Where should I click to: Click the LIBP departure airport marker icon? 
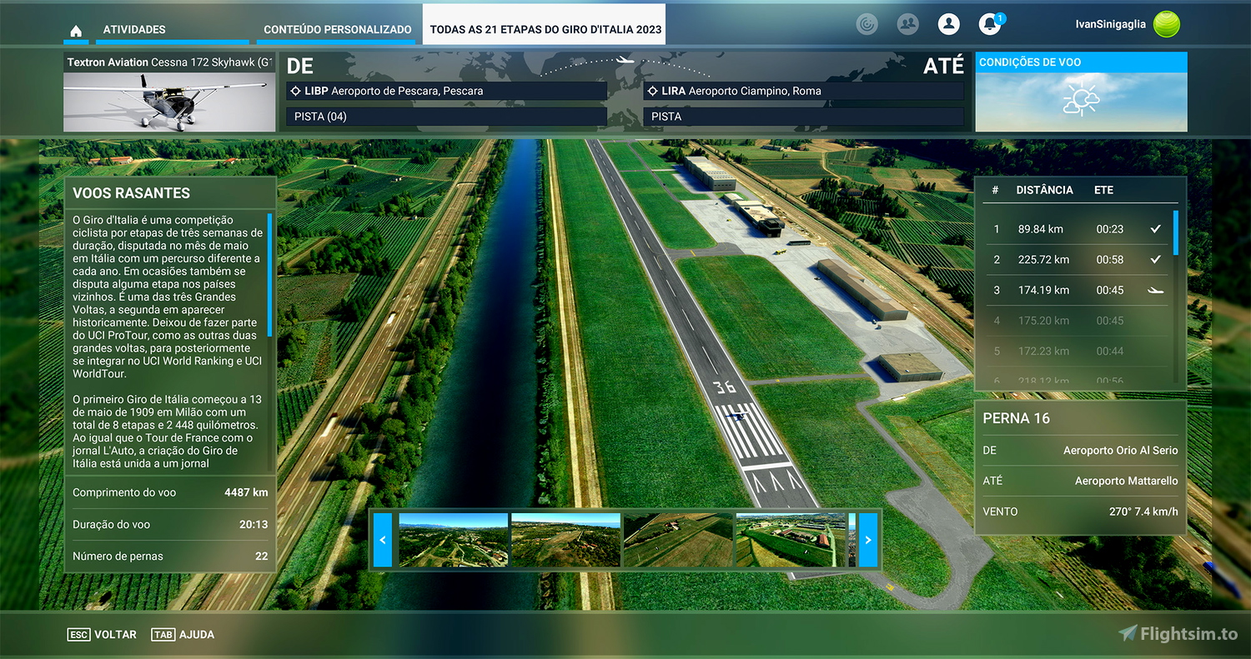pyautogui.click(x=294, y=91)
